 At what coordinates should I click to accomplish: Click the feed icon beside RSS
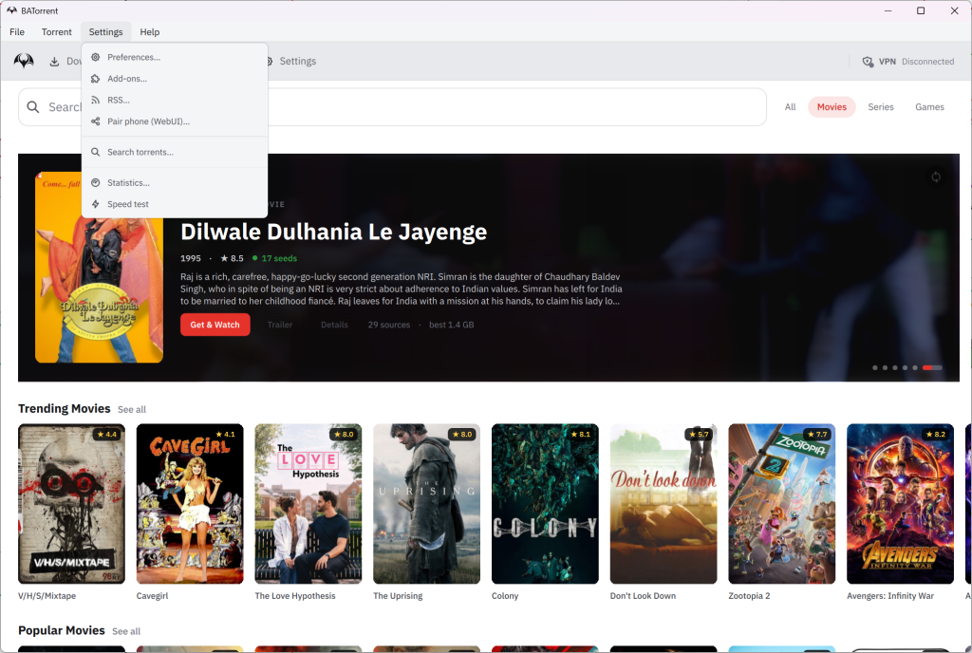click(96, 100)
